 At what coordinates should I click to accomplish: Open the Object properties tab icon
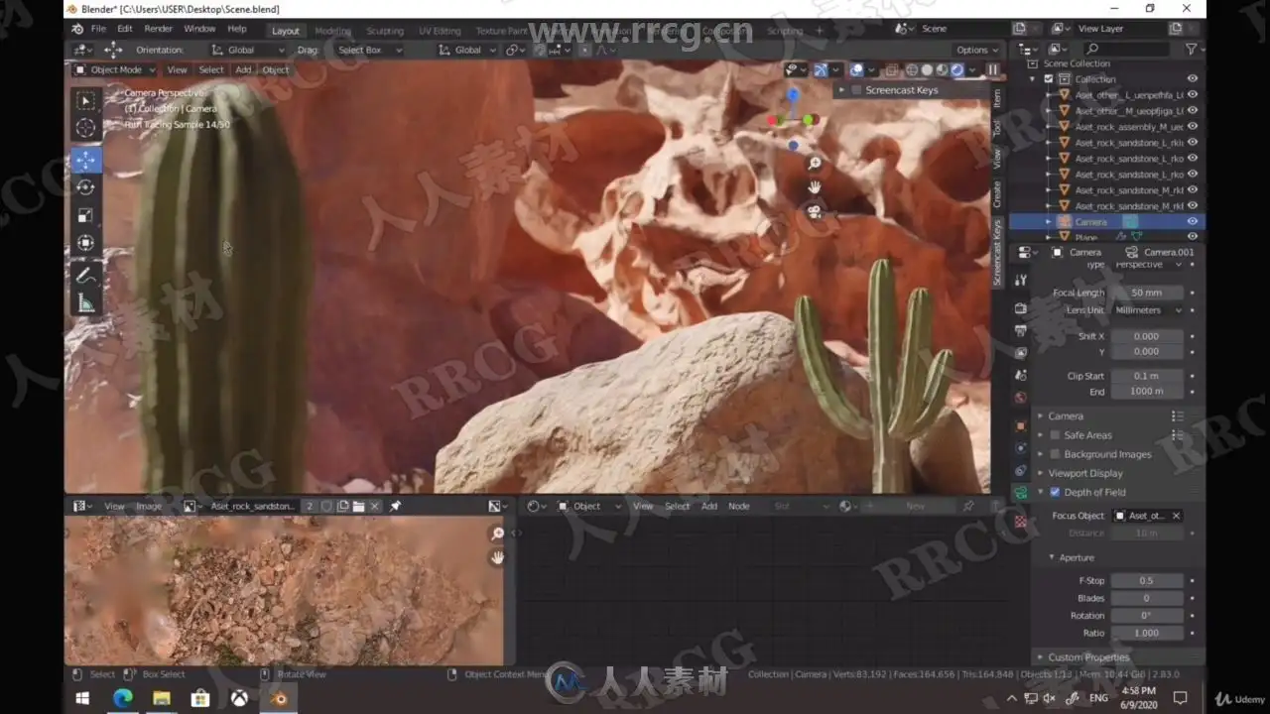[1020, 425]
